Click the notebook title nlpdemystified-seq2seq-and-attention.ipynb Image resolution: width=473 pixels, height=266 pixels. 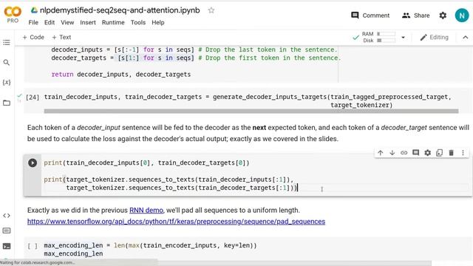(x=120, y=10)
